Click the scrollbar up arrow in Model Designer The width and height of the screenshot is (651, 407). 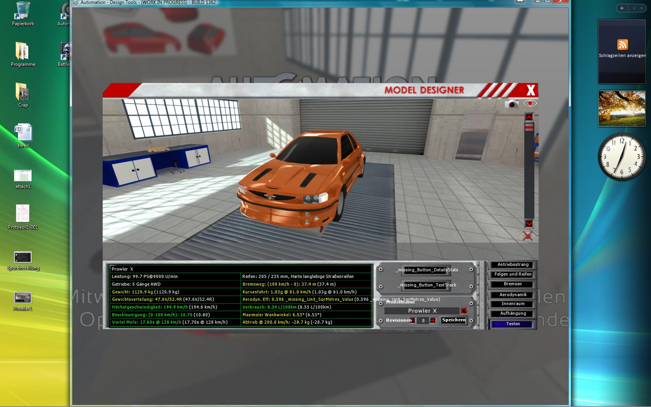click(529, 117)
